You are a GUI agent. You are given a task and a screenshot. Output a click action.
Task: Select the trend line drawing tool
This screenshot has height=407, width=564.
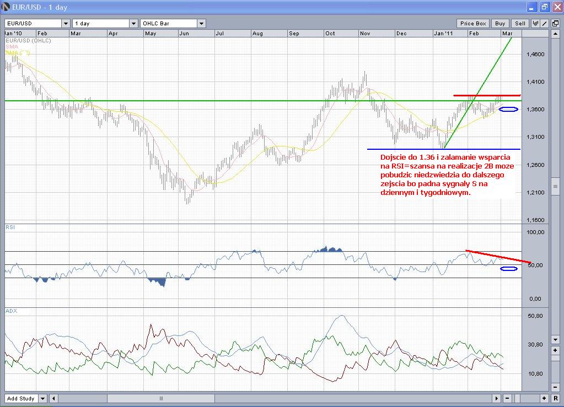coord(544,24)
